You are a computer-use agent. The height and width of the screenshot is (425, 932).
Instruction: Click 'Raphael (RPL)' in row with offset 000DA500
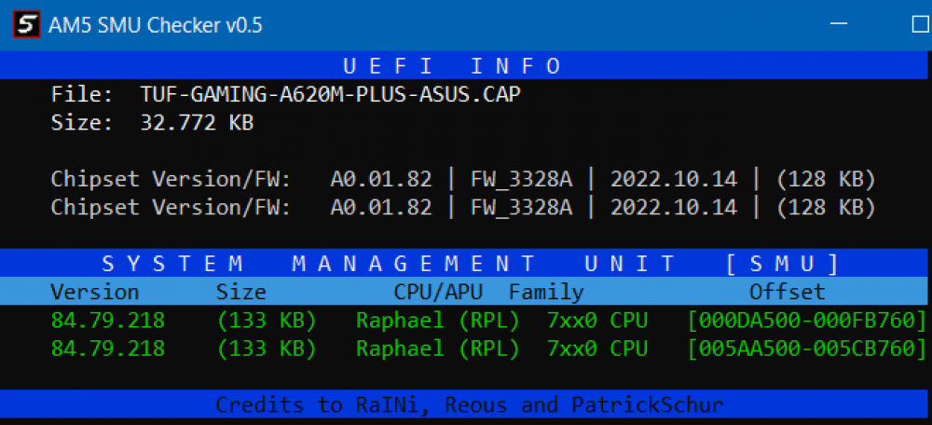(x=438, y=321)
